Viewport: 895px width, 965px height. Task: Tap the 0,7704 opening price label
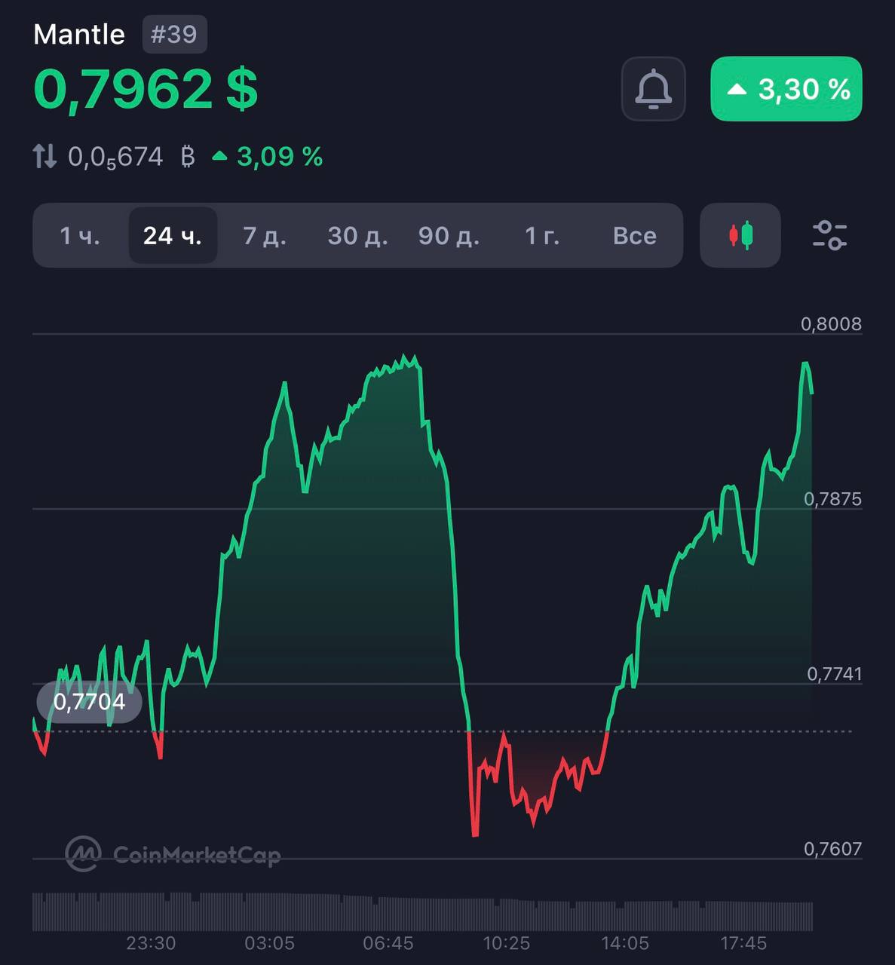[x=89, y=702]
